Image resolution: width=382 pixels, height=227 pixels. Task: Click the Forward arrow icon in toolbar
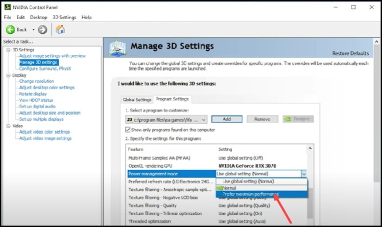[x=43, y=30]
